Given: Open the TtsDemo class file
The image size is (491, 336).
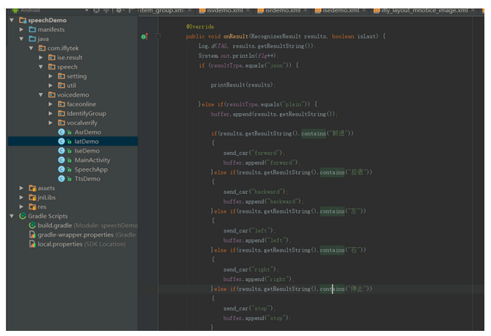Looking at the screenshot, I should click(x=87, y=179).
